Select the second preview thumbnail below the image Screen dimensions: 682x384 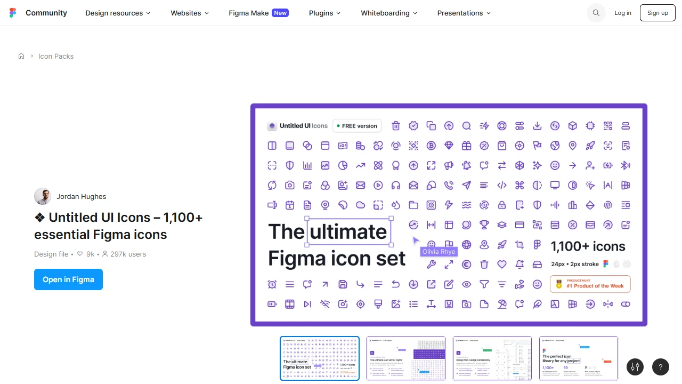pos(405,358)
